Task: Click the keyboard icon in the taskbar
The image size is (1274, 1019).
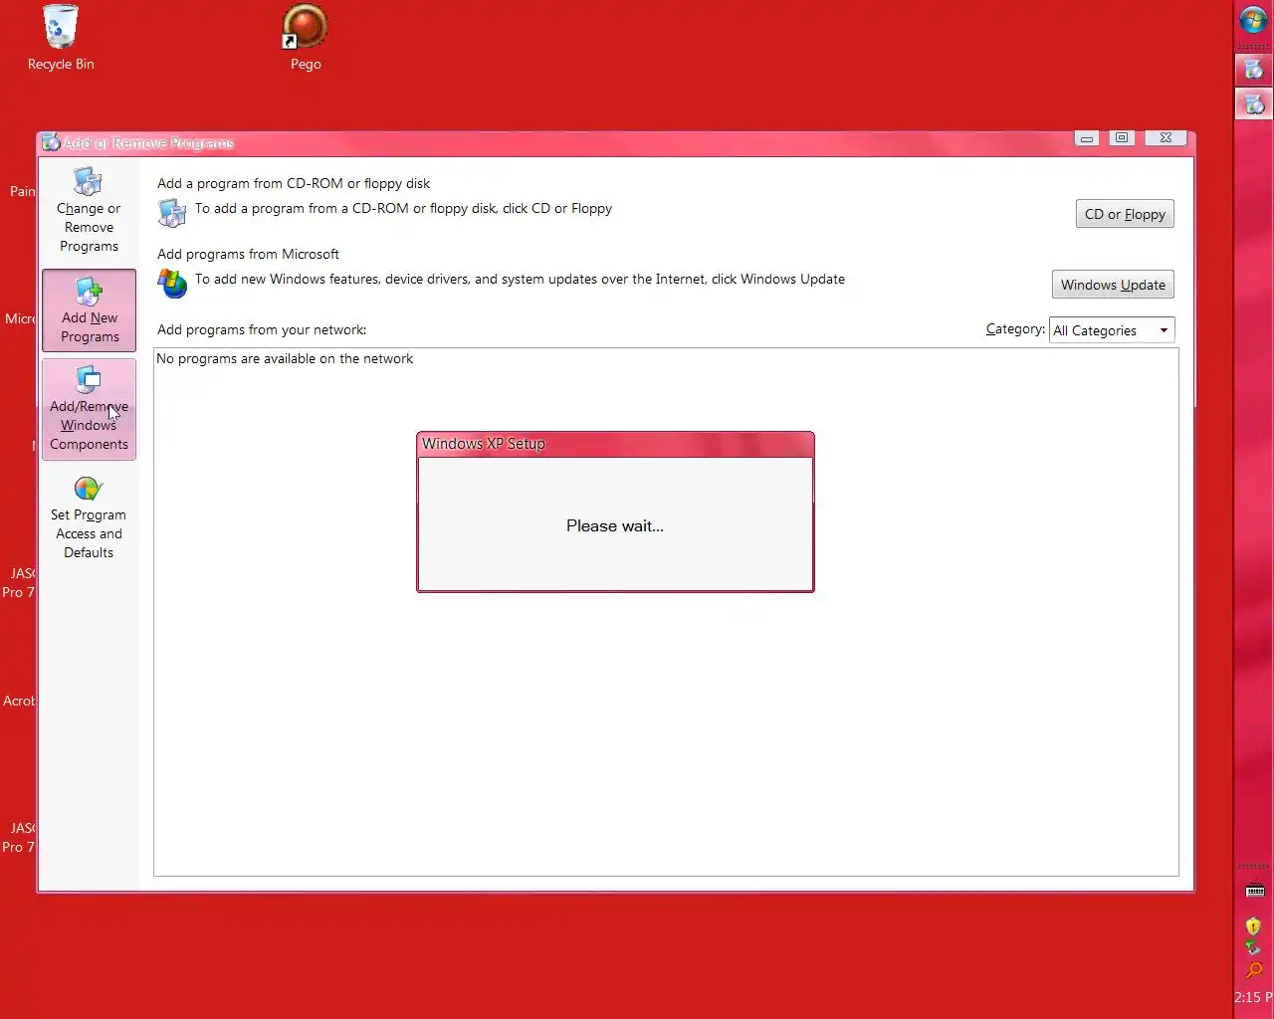Action: [1255, 891]
